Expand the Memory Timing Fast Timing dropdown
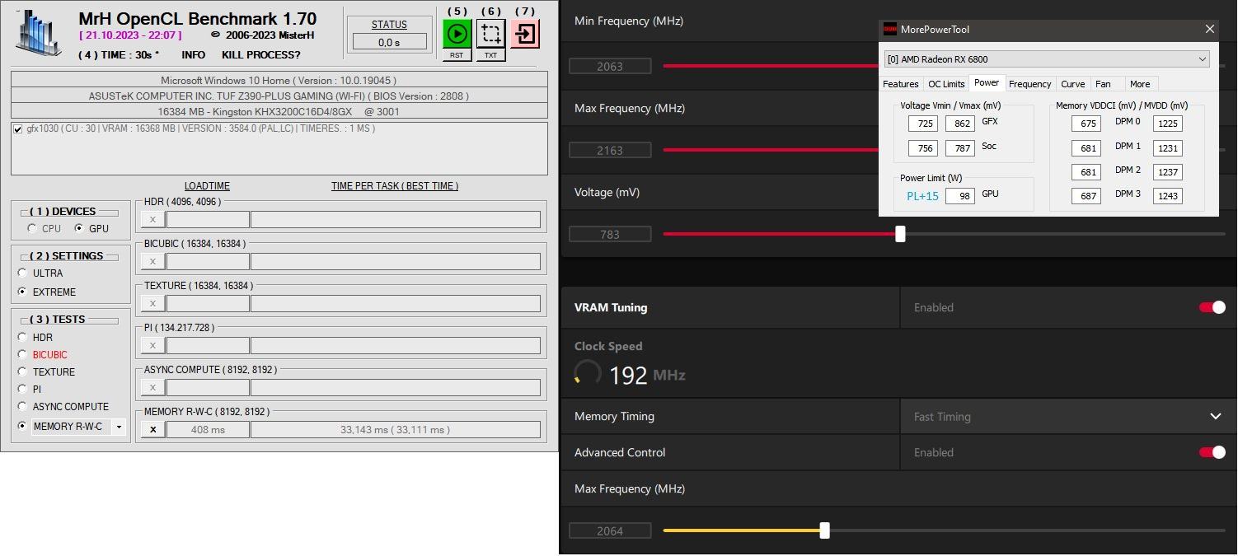 1068,417
